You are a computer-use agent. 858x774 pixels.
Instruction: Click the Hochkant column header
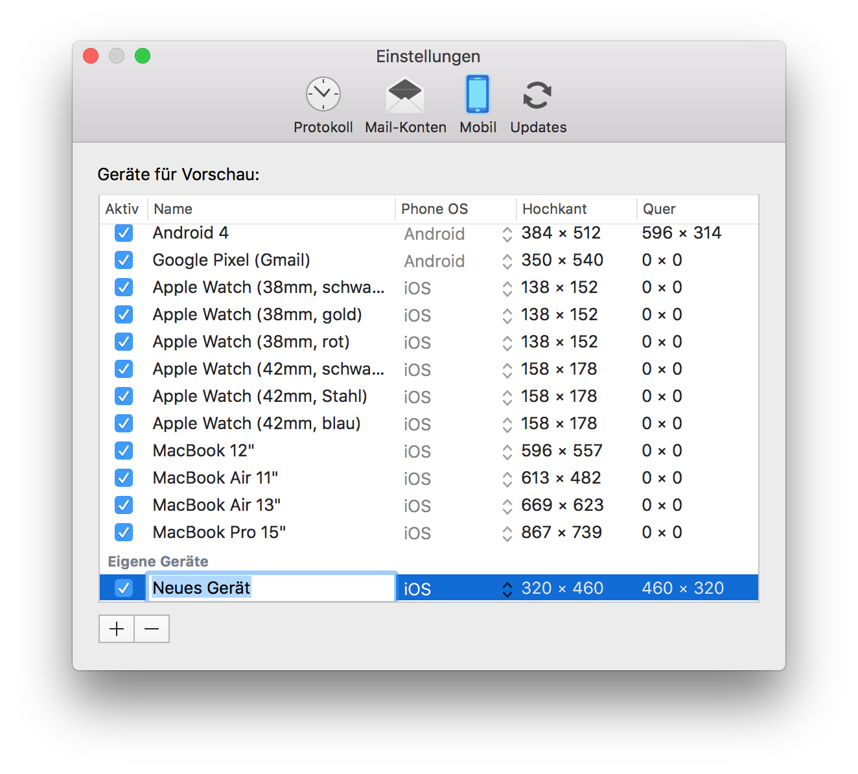pyautogui.click(x=576, y=209)
